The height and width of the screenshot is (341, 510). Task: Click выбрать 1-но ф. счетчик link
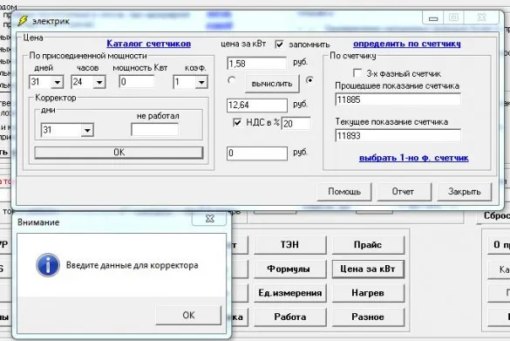coord(414,158)
